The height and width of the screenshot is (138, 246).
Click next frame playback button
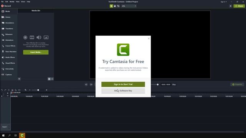point(91,84)
